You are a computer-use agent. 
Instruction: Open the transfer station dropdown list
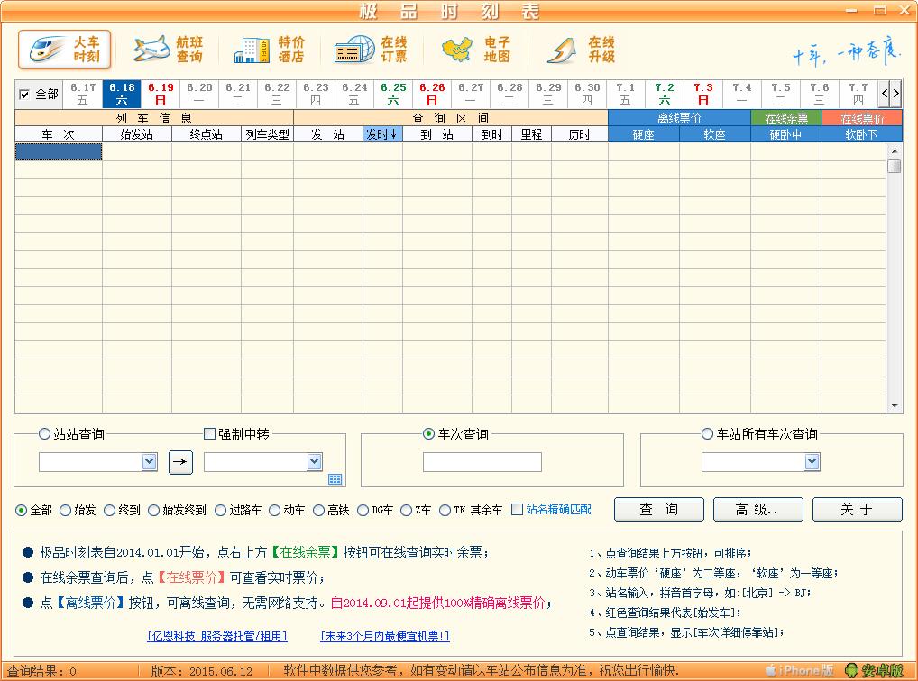pyautogui.click(x=313, y=461)
